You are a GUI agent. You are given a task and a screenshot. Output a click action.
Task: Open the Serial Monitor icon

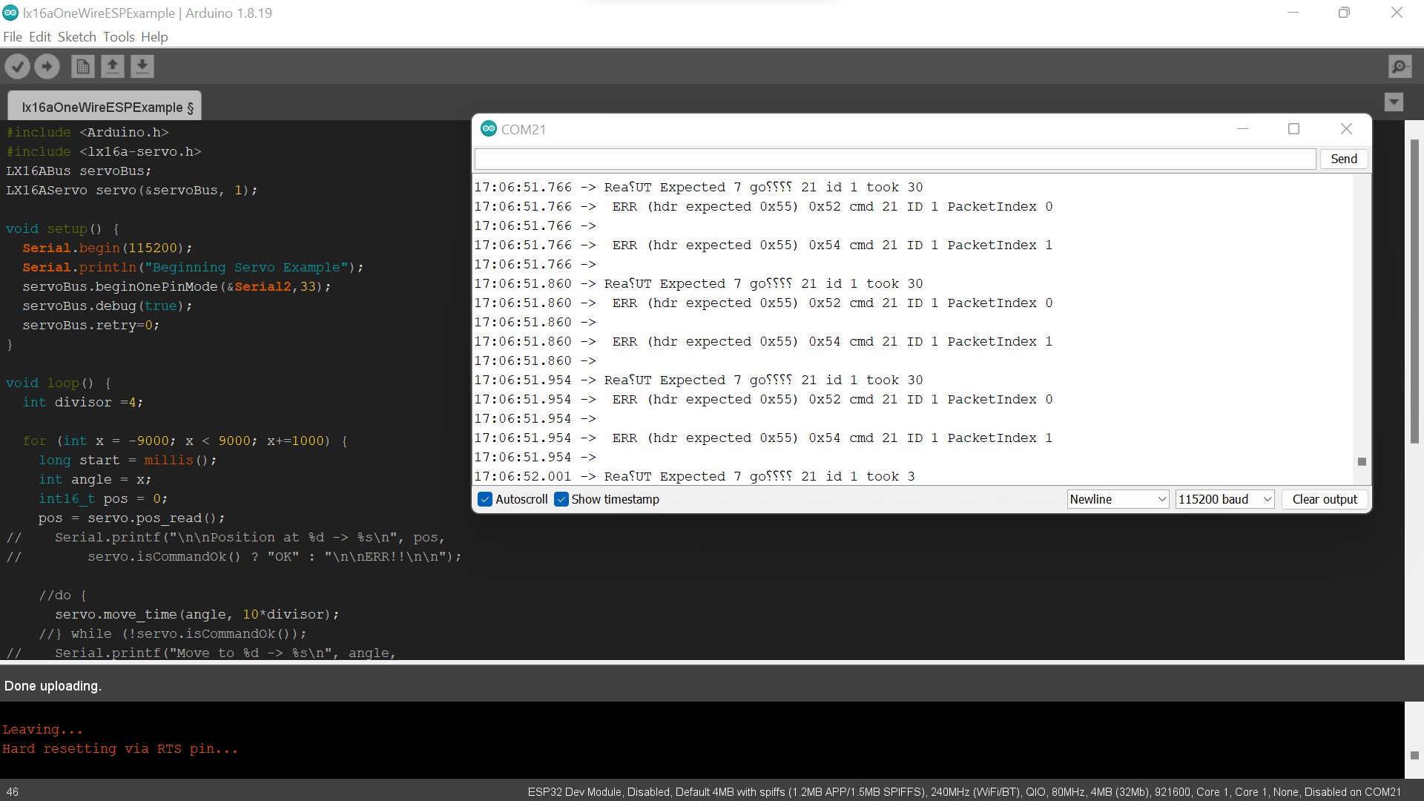[x=1400, y=66]
